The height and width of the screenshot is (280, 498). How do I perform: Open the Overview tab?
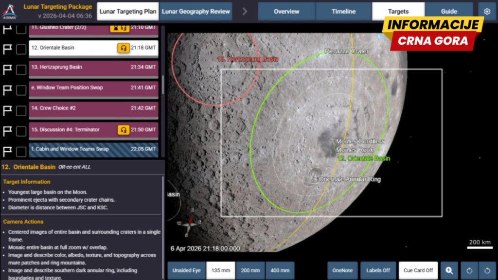click(x=286, y=11)
